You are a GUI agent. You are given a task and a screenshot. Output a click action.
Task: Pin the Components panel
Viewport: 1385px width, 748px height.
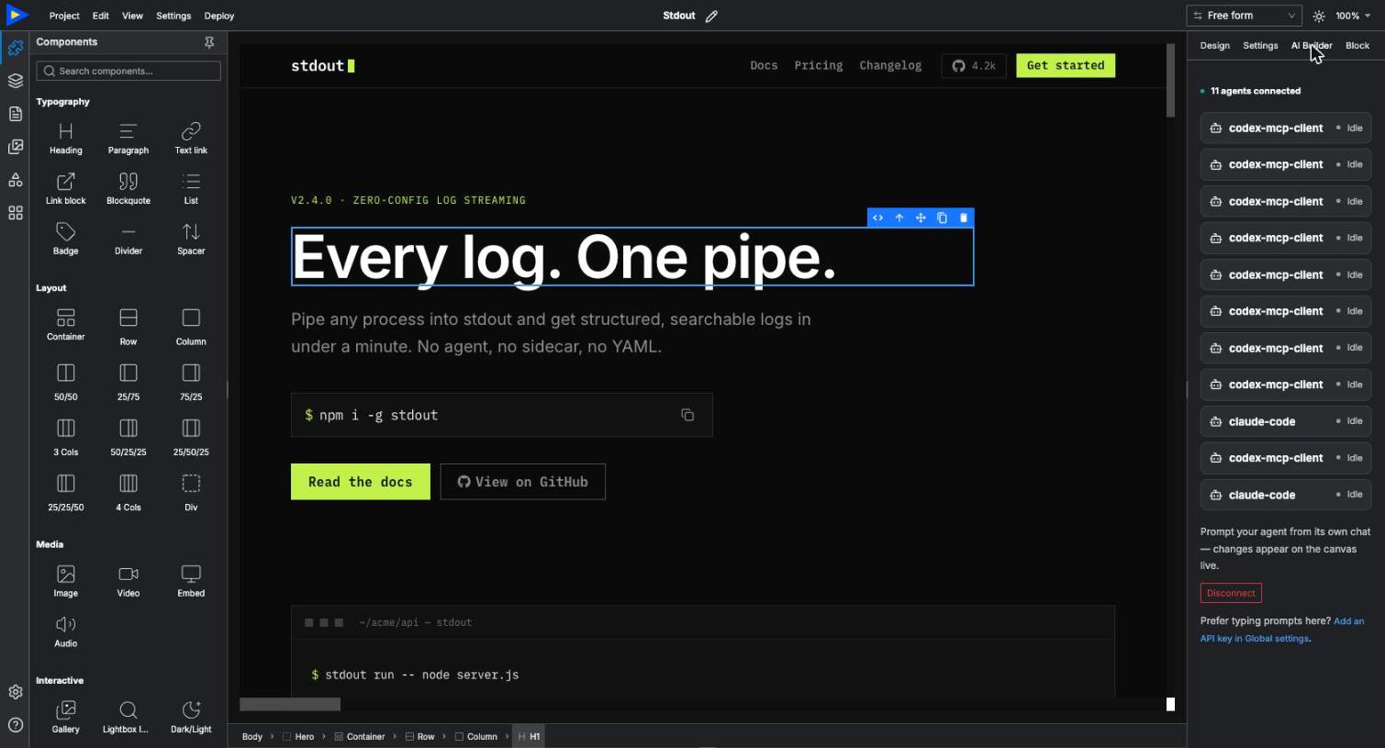pos(209,42)
